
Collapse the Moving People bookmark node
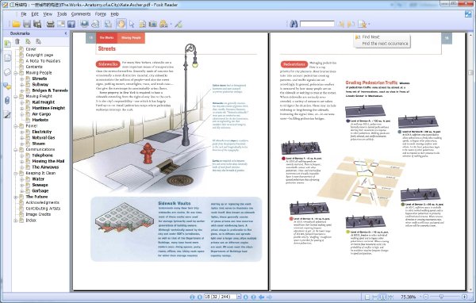16,73
